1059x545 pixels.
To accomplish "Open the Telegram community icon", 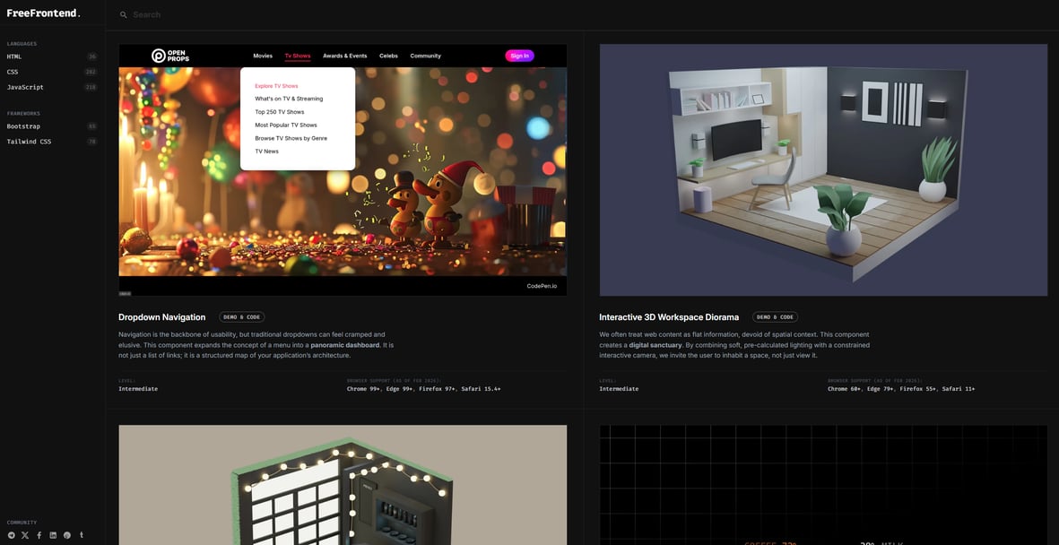I will (x=12, y=535).
